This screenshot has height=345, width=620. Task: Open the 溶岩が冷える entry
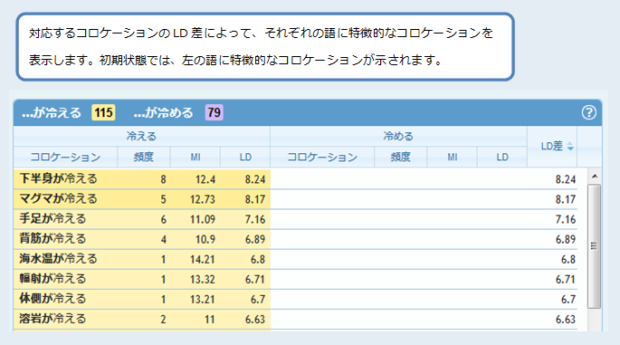click(53, 319)
